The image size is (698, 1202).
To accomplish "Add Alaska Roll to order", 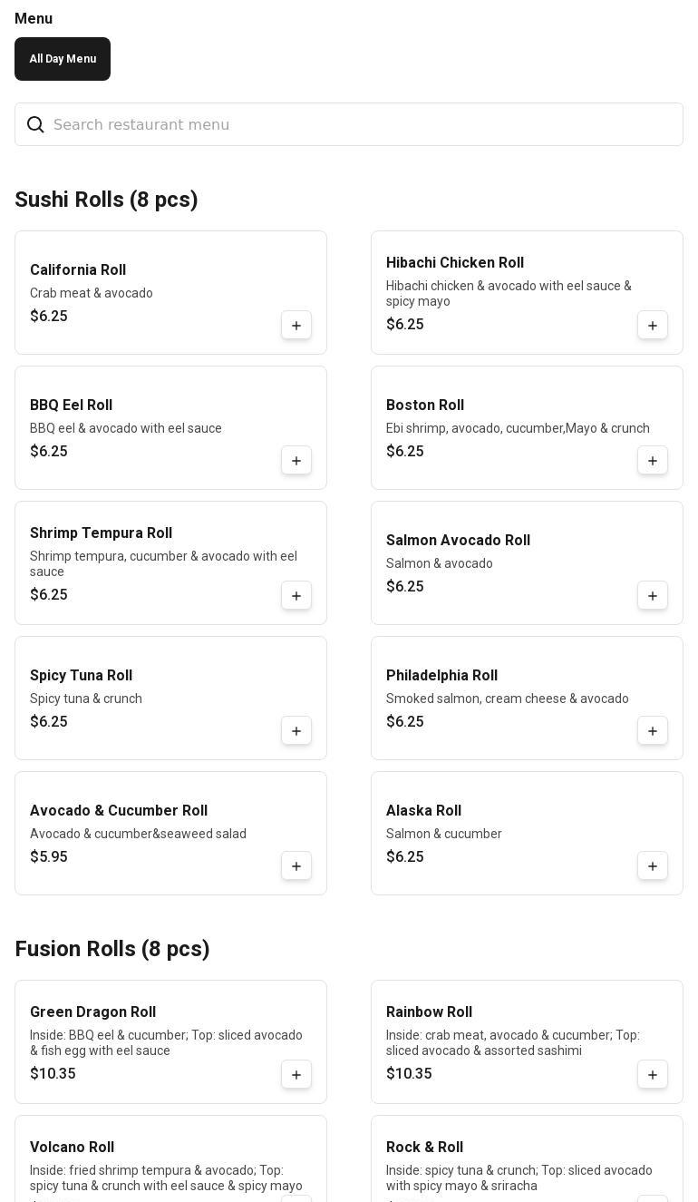I will (x=653, y=866).
